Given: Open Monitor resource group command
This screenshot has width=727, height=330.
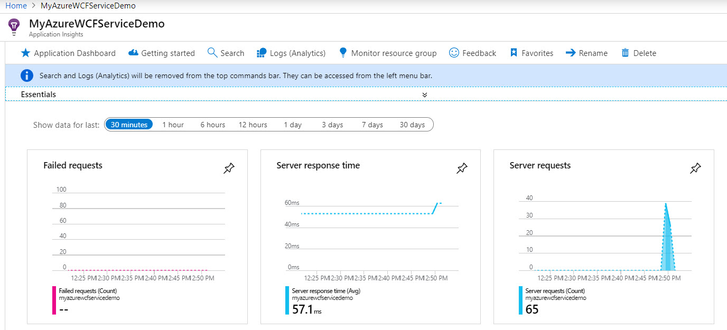Looking at the screenshot, I should pos(388,53).
